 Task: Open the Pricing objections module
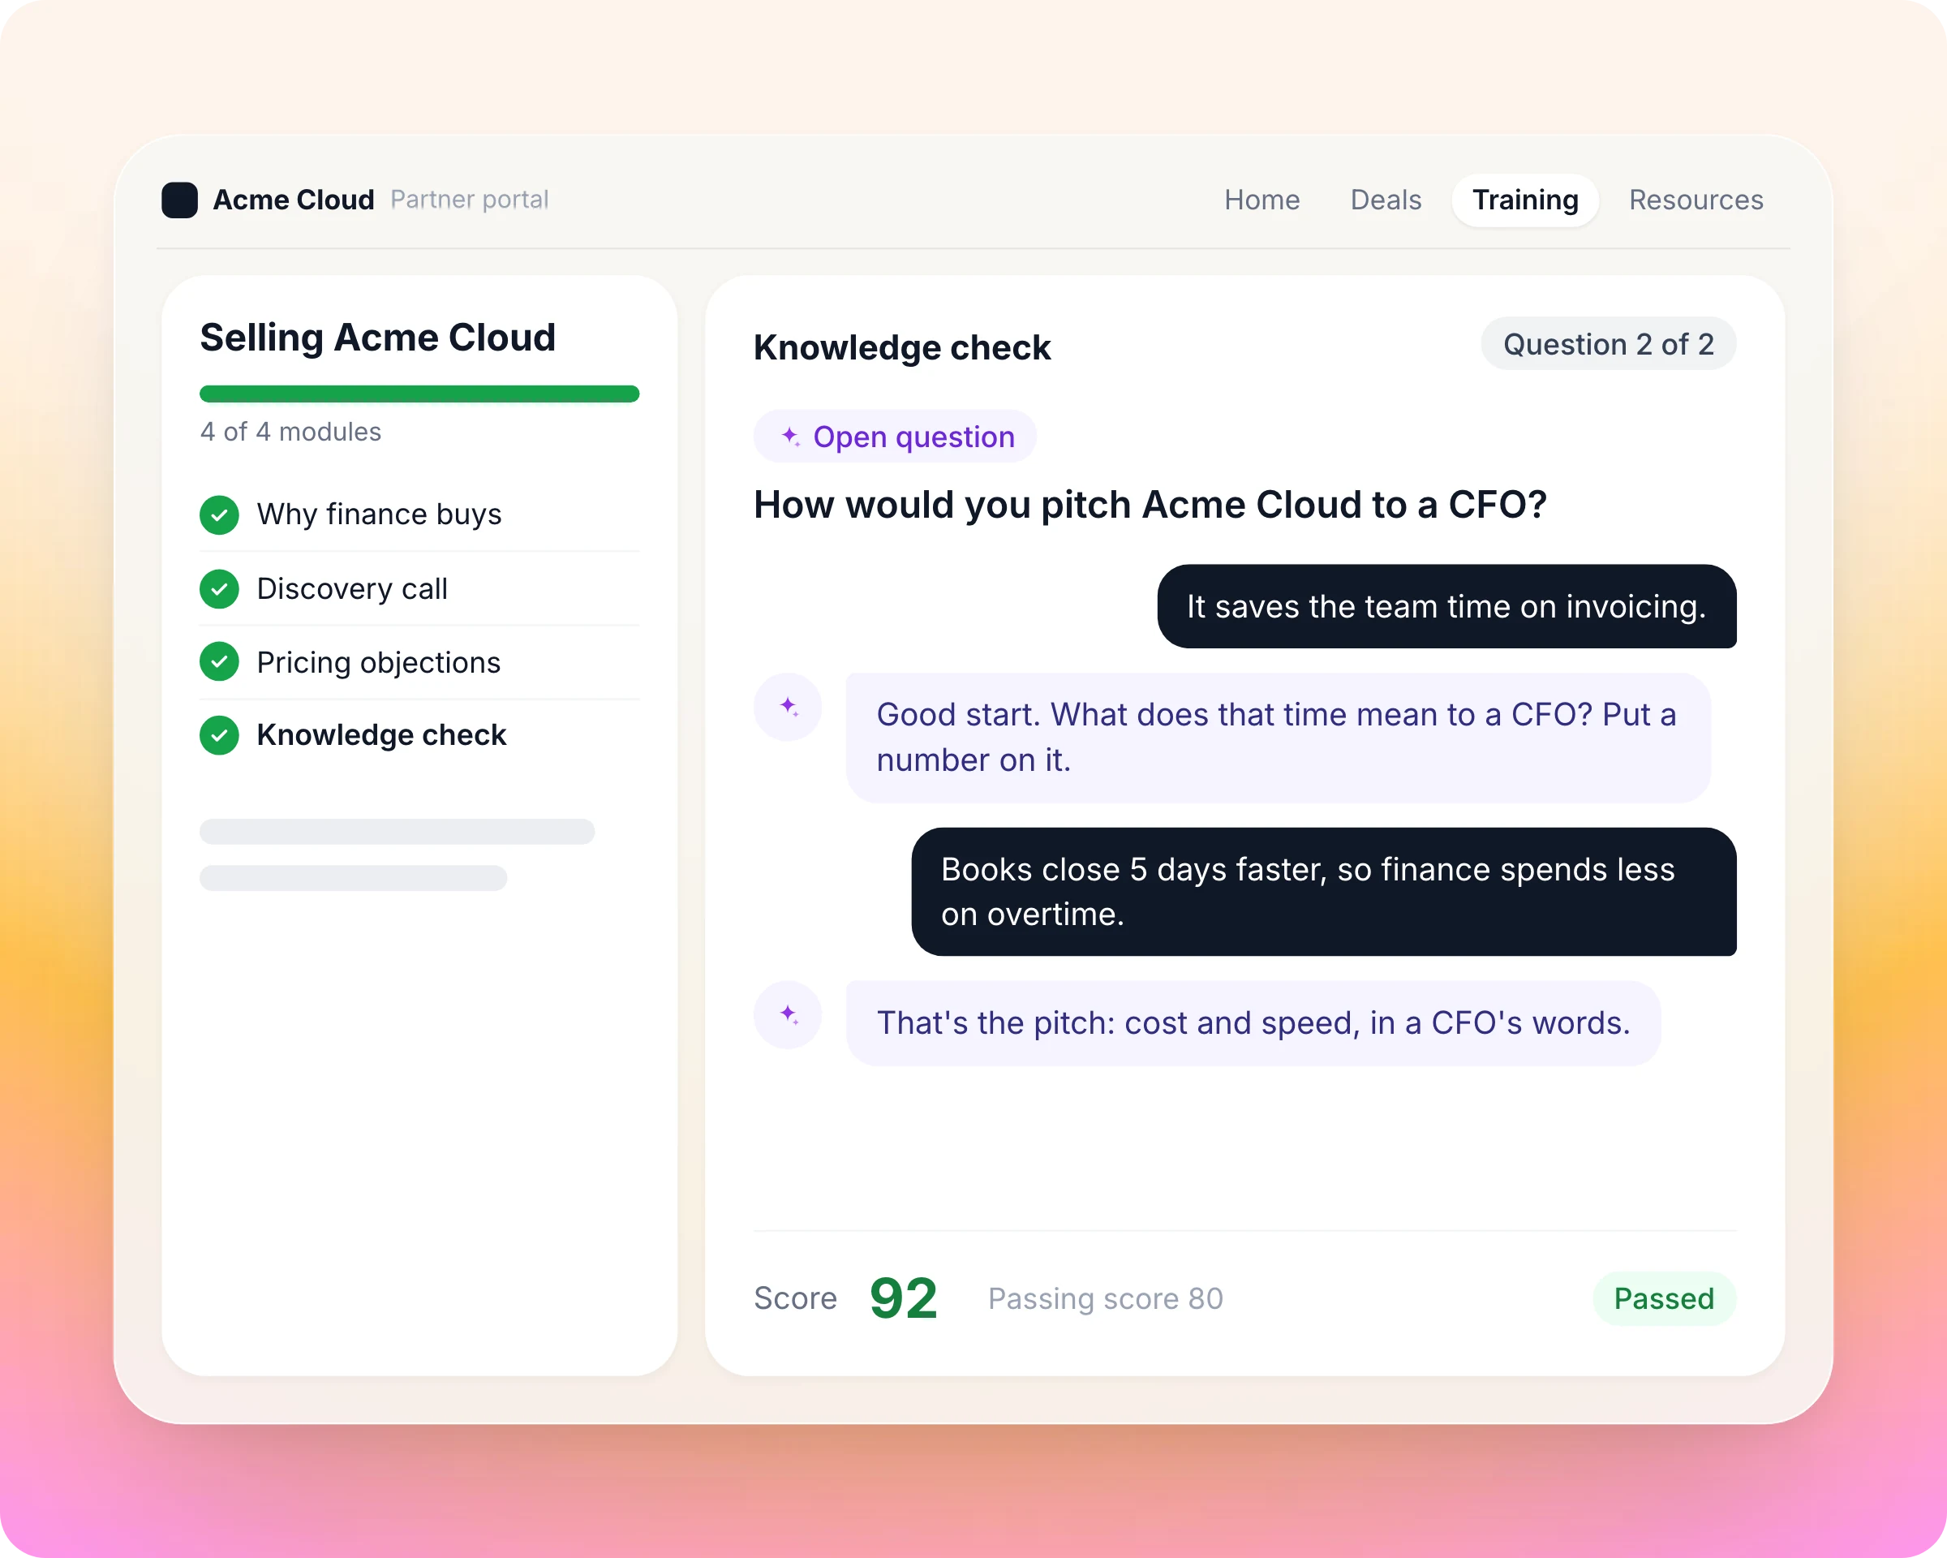419,662
